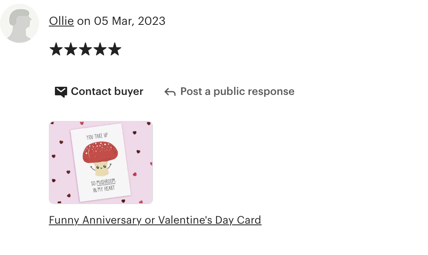Select the fifth rating star
This screenshot has height=255, width=428.
[x=115, y=49]
